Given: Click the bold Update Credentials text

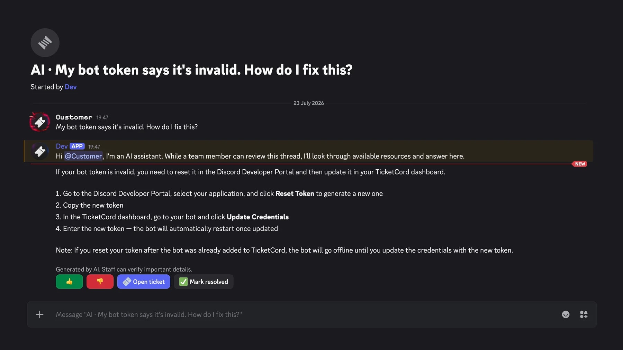Looking at the screenshot, I should tap(258, 217).
